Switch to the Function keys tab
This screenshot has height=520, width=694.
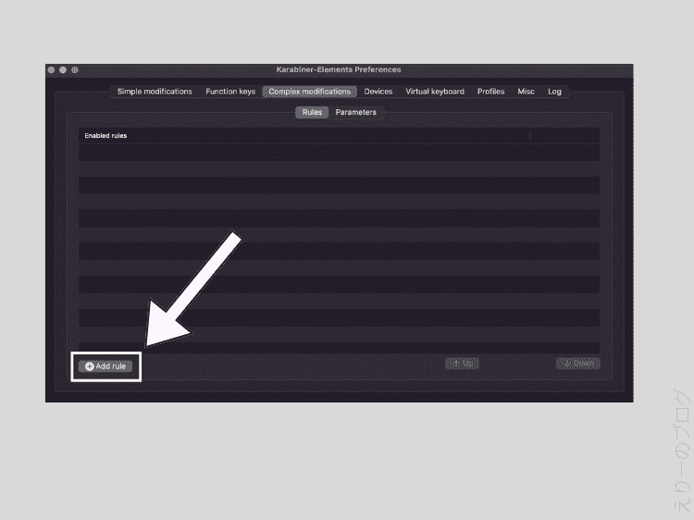230,92
